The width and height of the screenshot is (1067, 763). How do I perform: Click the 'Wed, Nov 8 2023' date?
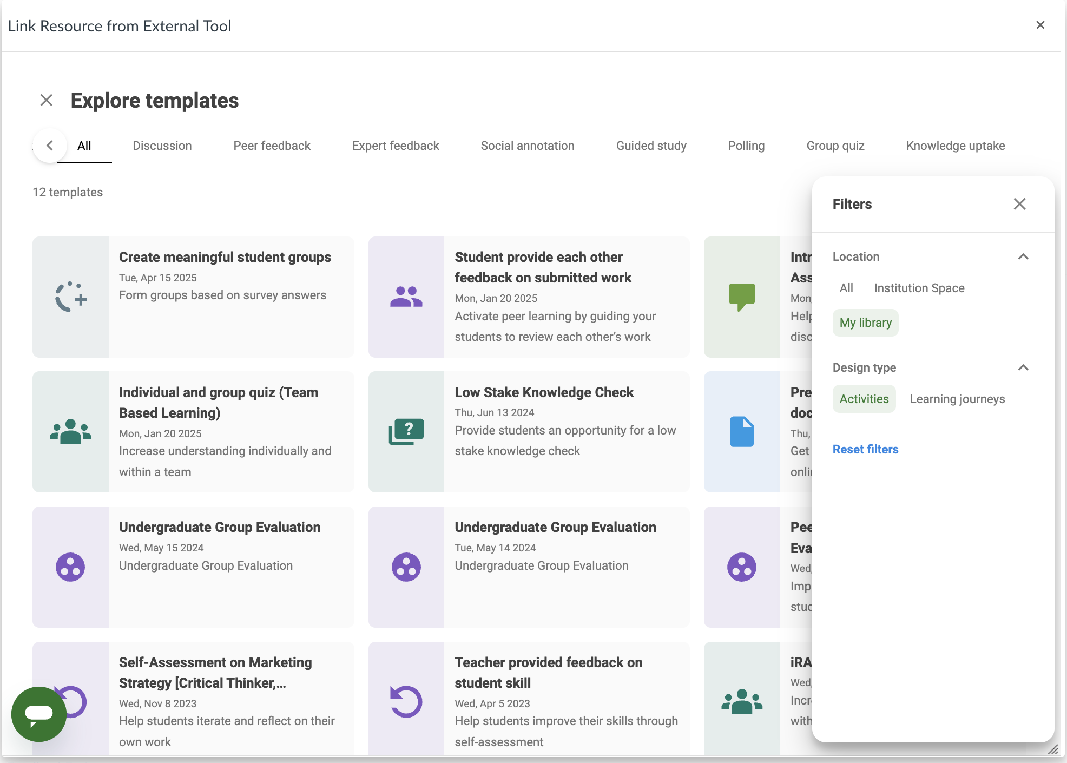(x=157, y=703)
